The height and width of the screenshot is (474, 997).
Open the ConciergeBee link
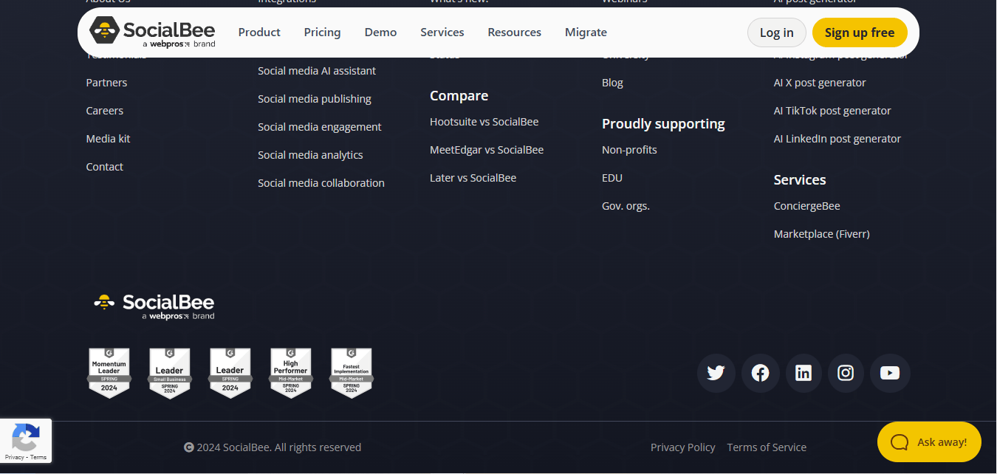[807, 206]
